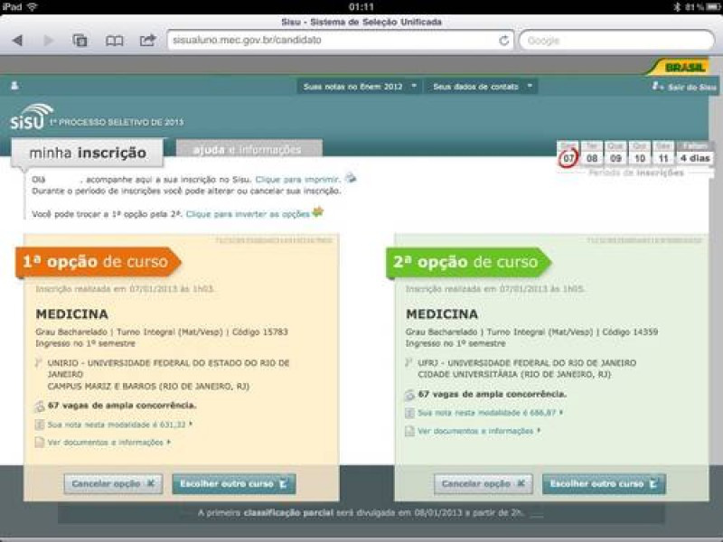
Task: Click Sair do Sisu logout link
Action: [684, 87]
